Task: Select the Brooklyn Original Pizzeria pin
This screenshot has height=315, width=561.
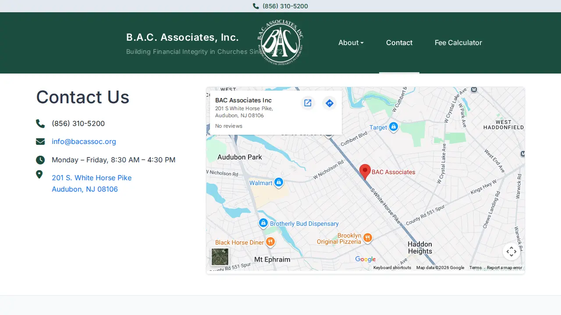Action: (368, 238)
